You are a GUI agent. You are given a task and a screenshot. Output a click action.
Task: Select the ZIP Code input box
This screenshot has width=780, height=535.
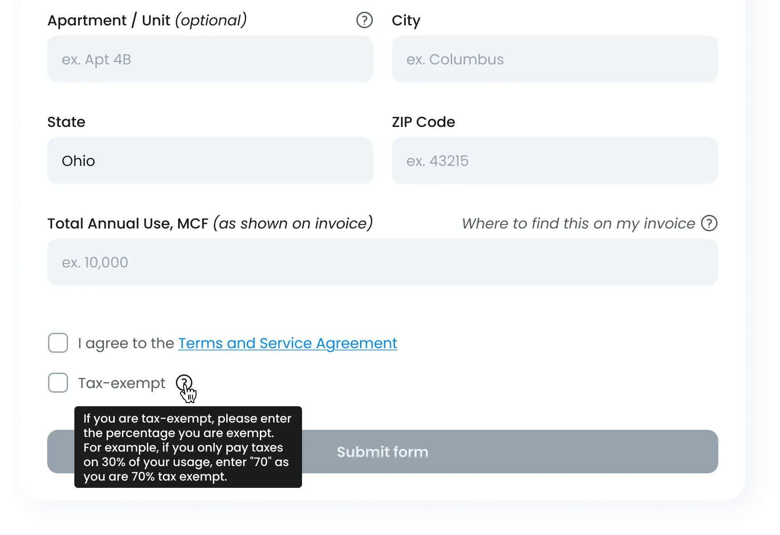coord(555,160)
